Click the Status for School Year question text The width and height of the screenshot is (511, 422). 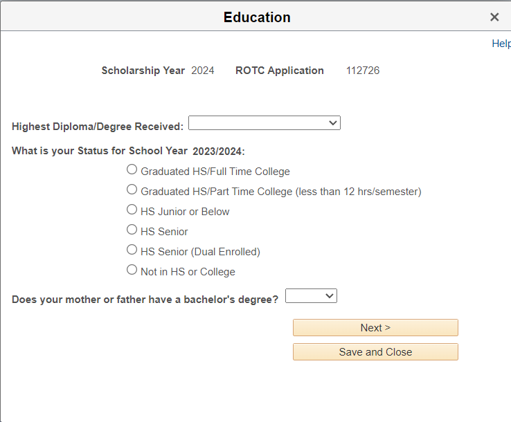coord(128,152)
